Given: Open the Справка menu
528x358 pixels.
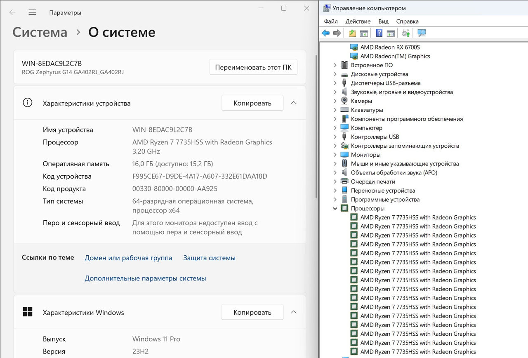Looking at the screenshot, I should 407,21.
